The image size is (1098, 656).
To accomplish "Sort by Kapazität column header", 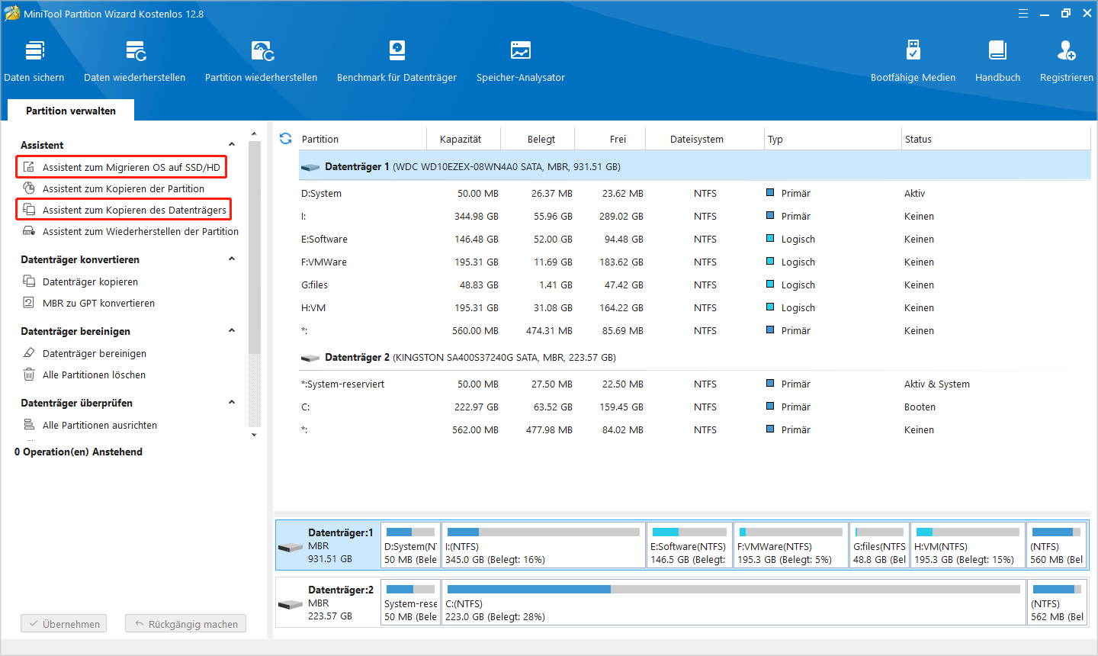I will click(x=461, y=139).
